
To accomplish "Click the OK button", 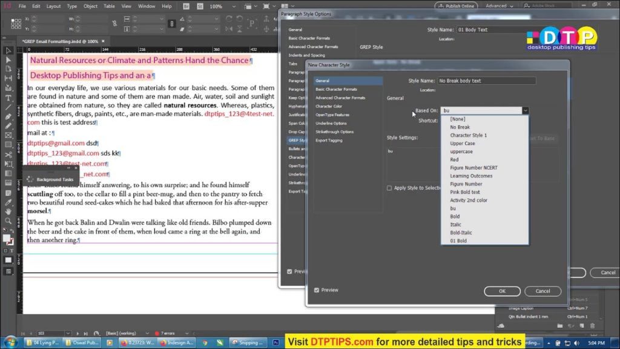I will coord(501,291).
